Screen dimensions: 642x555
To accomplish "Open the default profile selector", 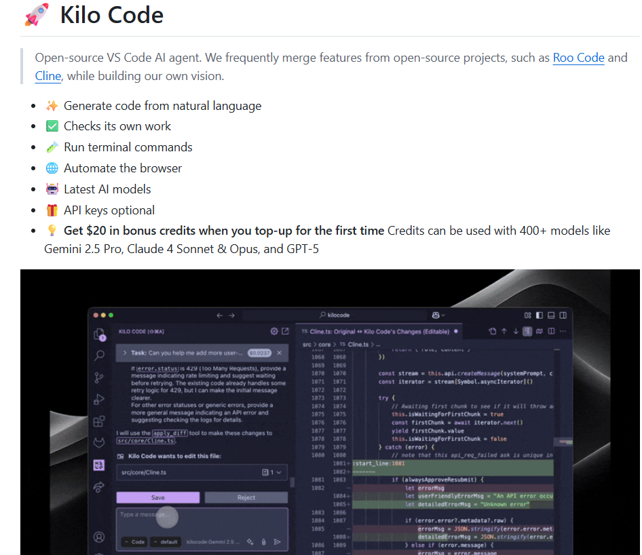I will coord(166,542).
